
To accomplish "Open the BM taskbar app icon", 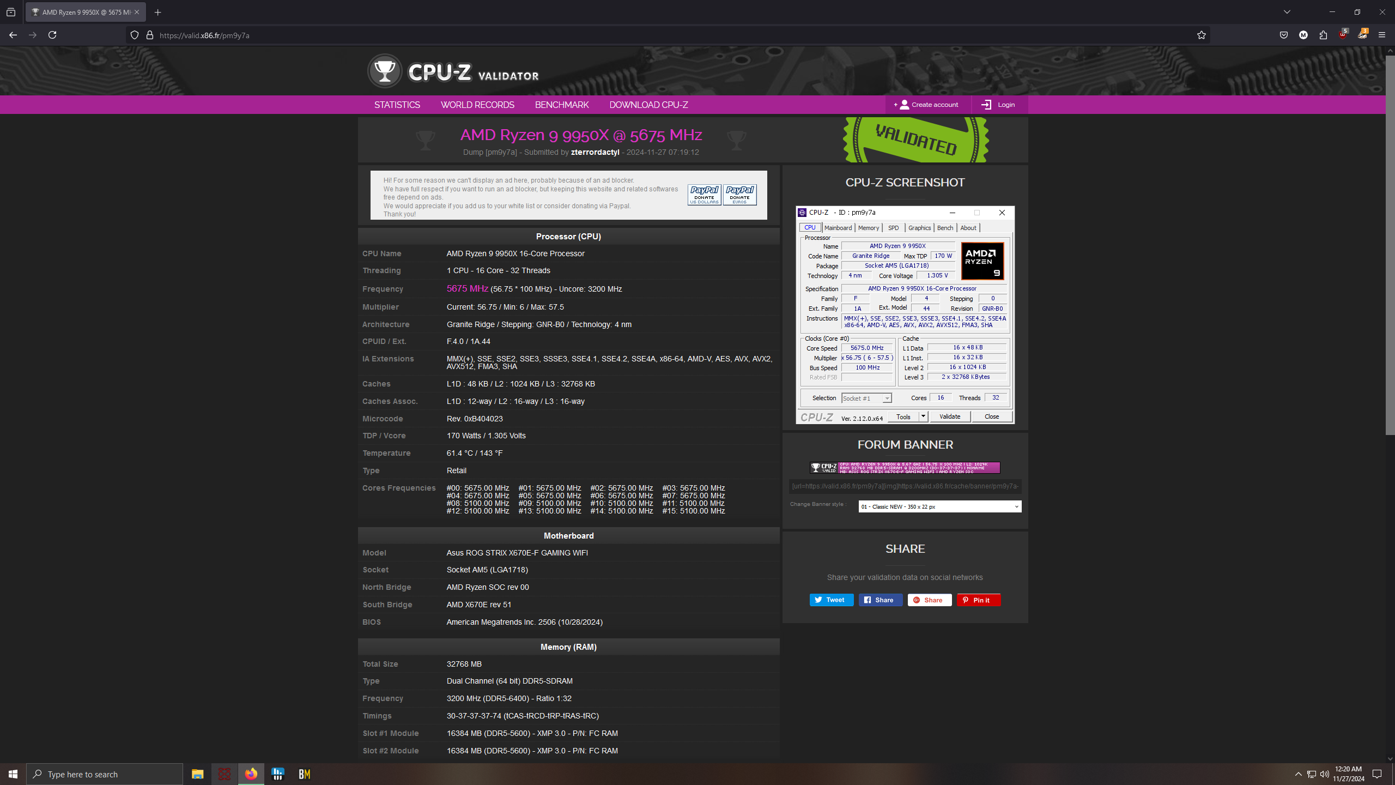I will coord(305,774).
